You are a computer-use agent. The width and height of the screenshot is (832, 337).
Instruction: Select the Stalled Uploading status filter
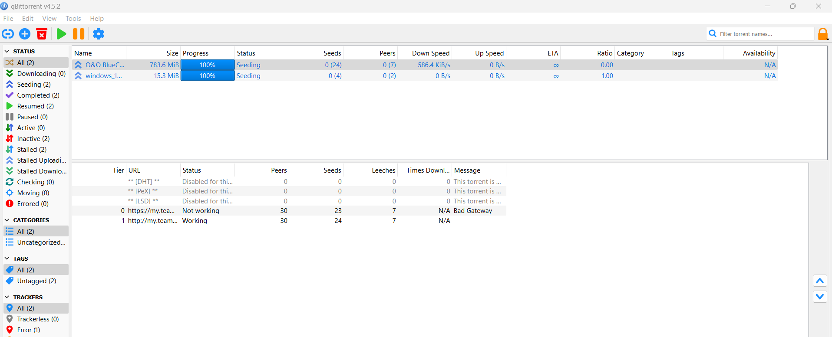[36, 160]
